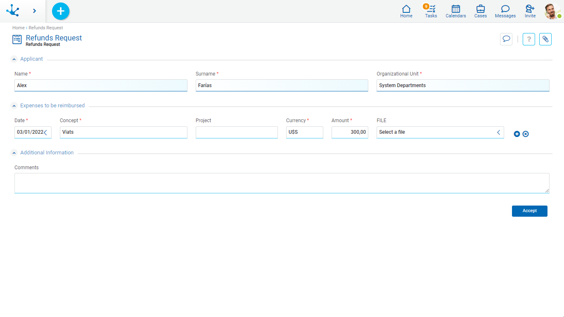
Task: Click the blue plus create button
Action: 61,11
